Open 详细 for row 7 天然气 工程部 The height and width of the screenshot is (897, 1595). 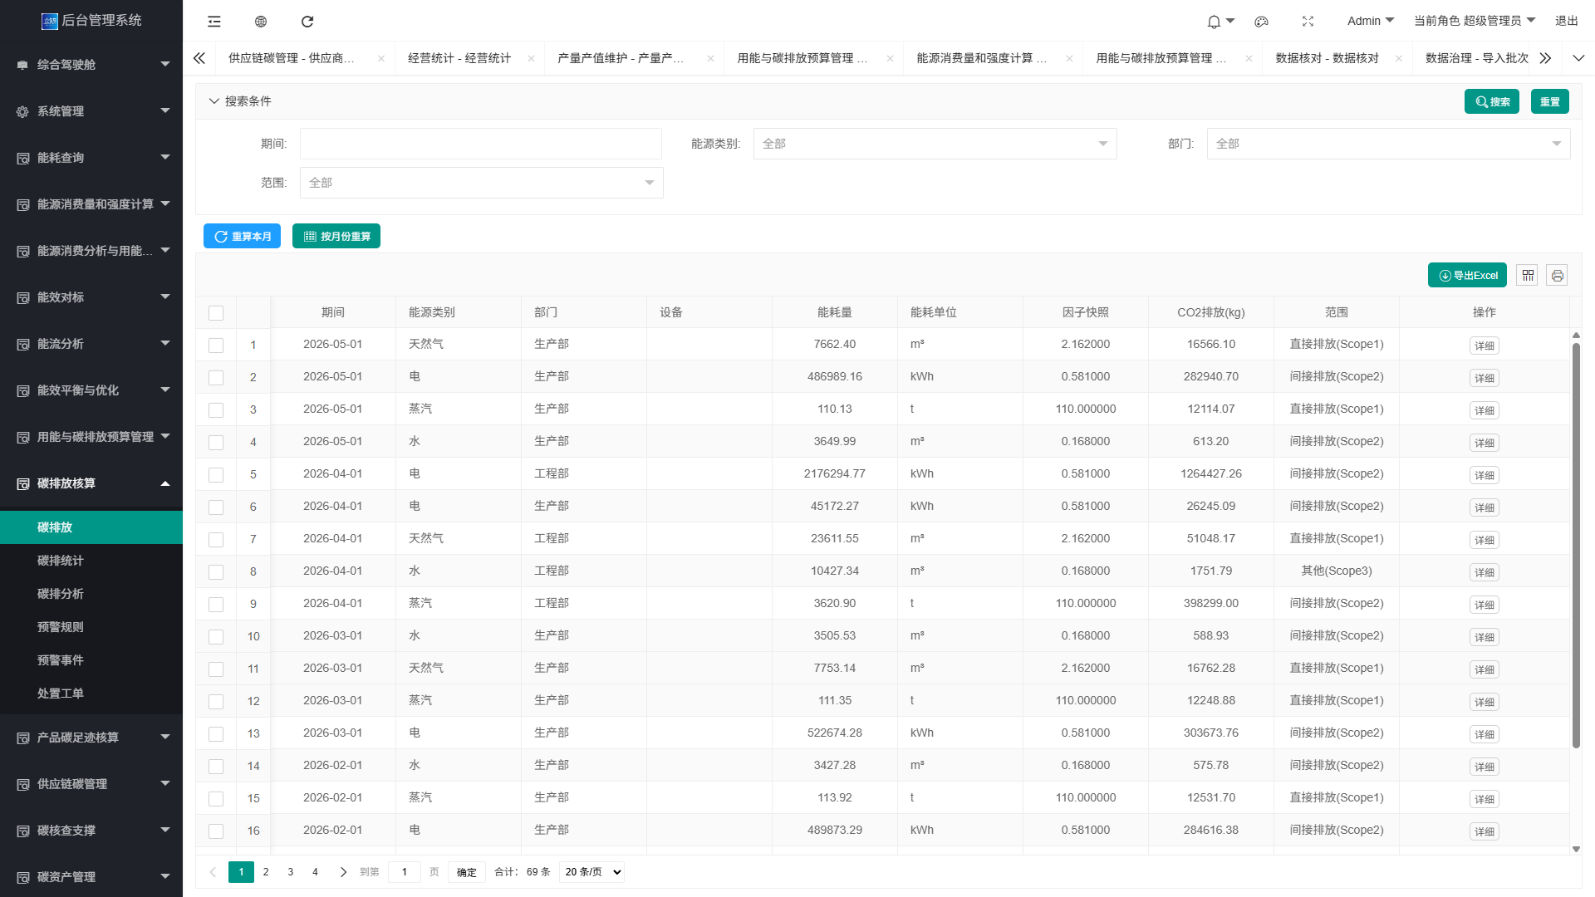pyautogui.click(x=1484, y=540)
